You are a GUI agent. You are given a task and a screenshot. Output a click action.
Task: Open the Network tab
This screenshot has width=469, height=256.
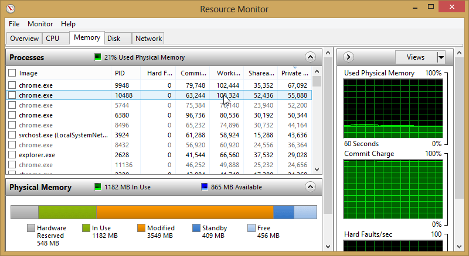(148, 39)
